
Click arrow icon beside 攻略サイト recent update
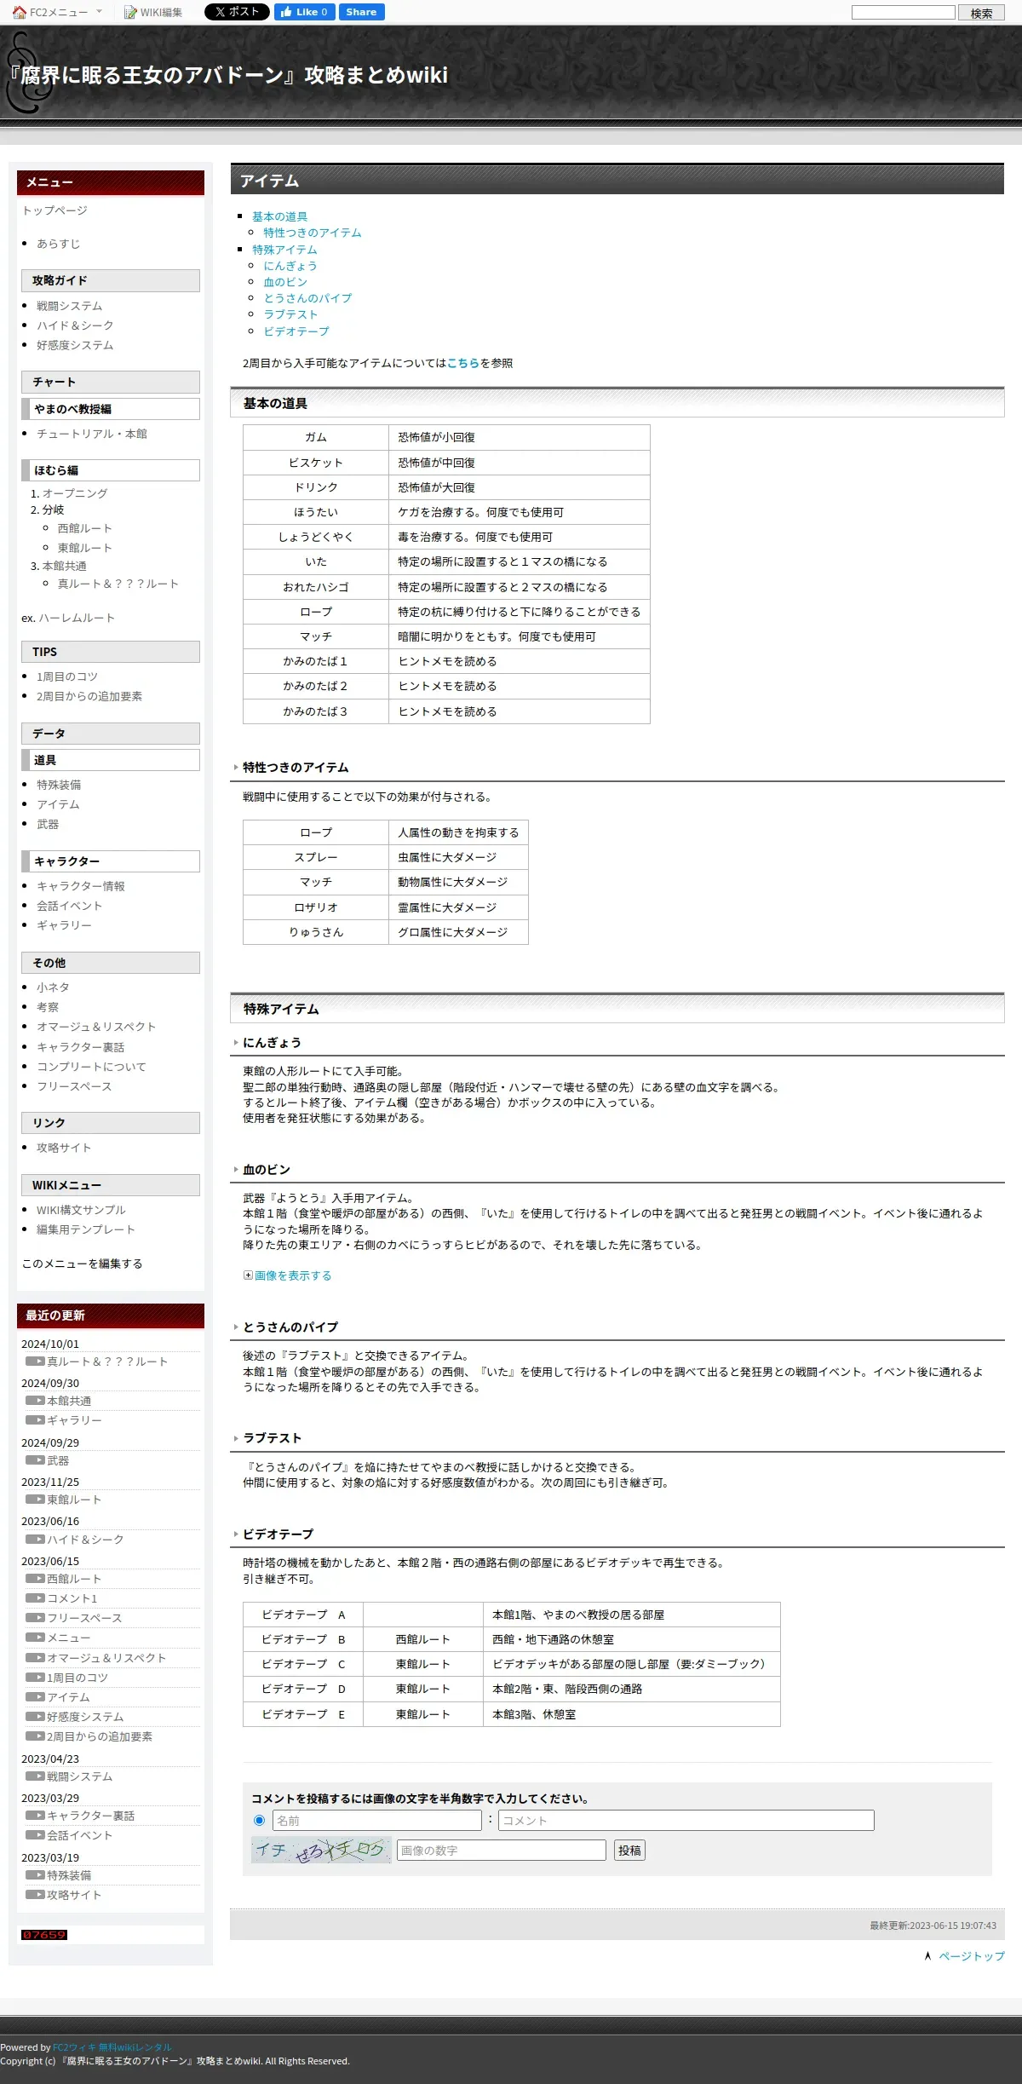pos(35,1895)
